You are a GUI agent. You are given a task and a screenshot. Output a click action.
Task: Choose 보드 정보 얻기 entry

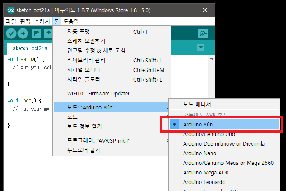(x=111, y=126)
